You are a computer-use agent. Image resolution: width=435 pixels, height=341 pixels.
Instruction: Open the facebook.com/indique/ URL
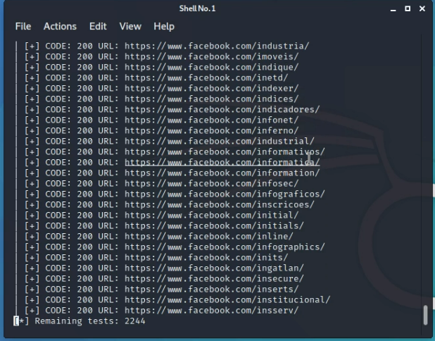(212, 67)
